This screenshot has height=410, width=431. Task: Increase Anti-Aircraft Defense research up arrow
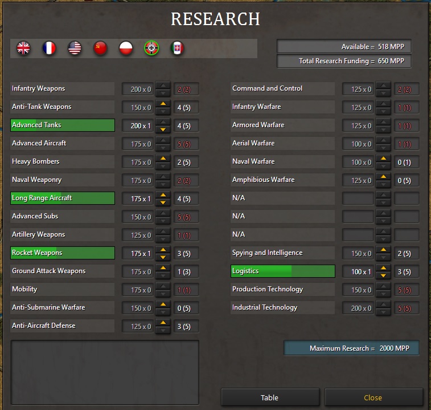pyautogui.click(x=163, y=322)
